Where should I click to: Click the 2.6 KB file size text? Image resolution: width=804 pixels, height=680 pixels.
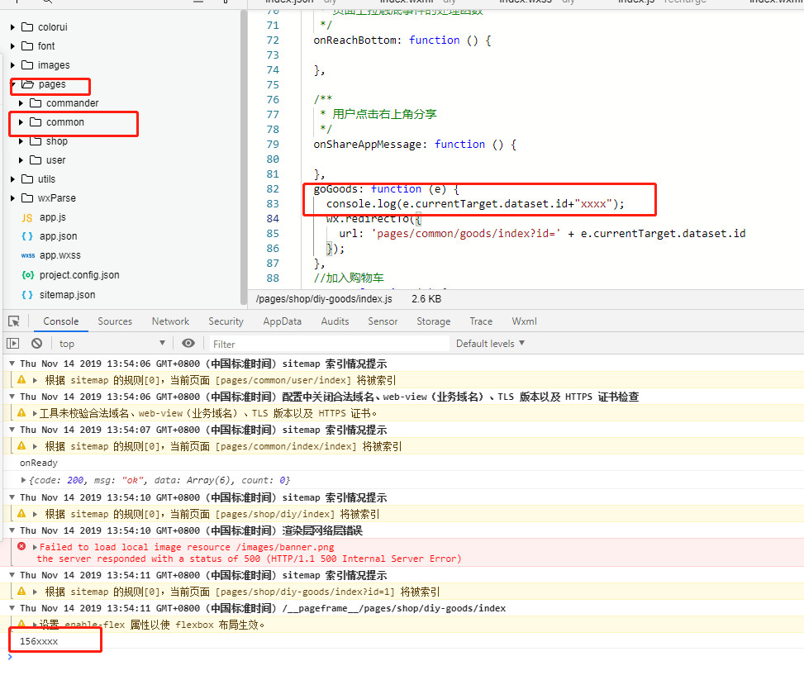pyautogui.click(x=426, y=299)
